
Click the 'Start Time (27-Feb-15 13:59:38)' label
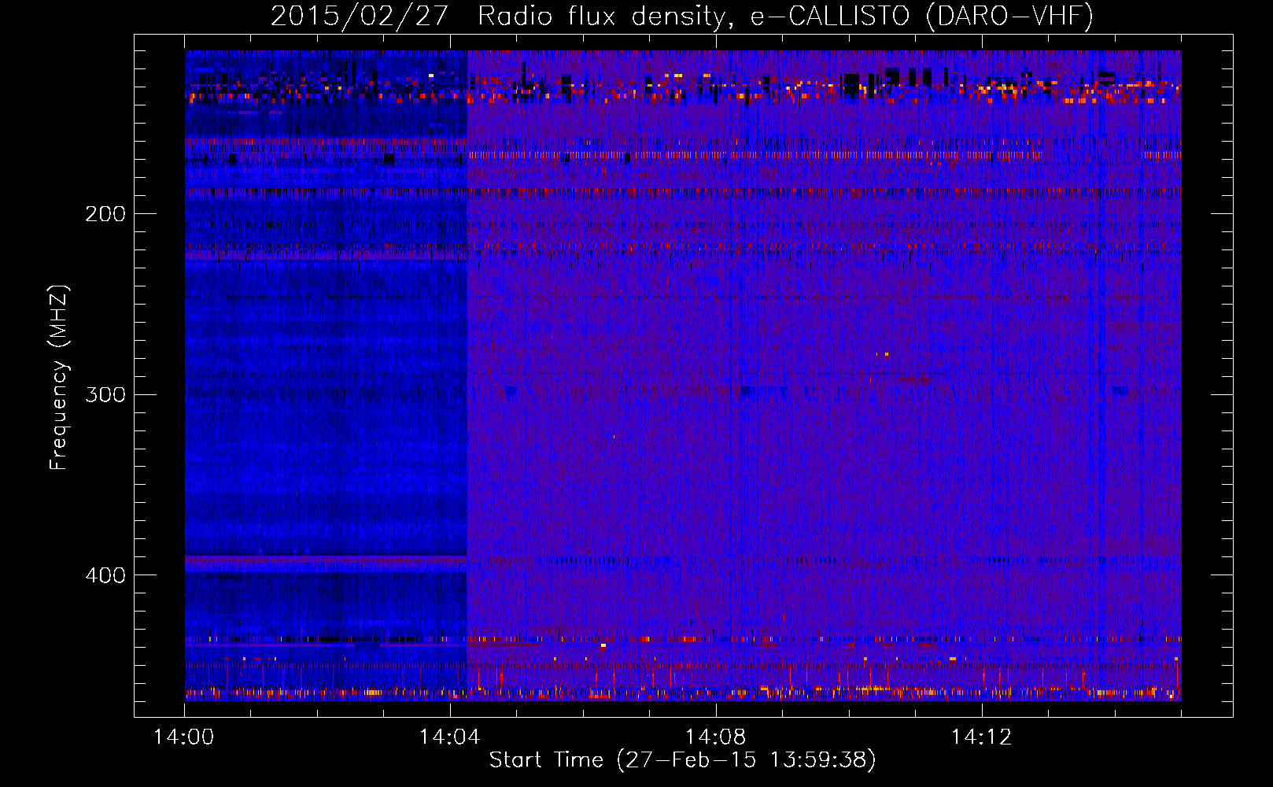[x=682, y=760]
